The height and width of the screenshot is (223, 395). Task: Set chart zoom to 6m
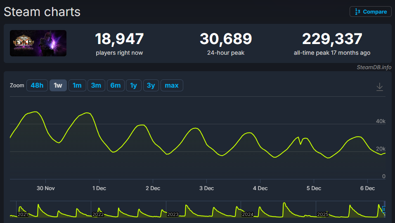116,86
